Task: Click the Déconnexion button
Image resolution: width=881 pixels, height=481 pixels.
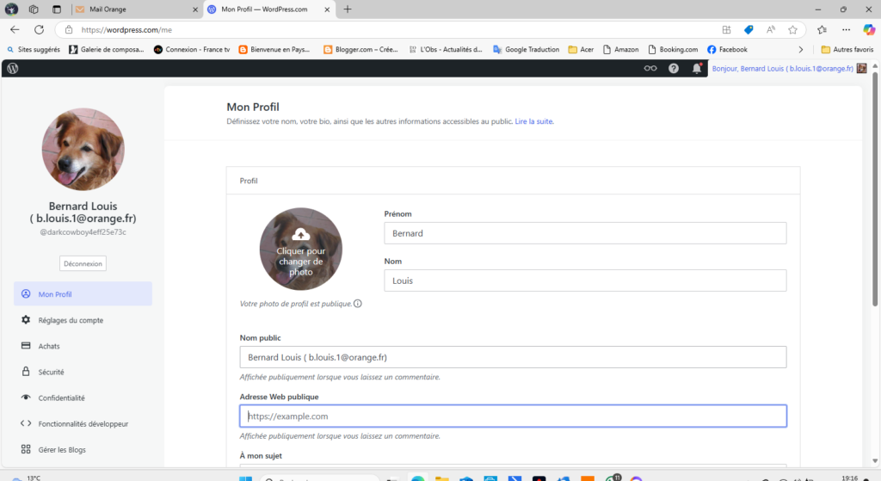Action: [x=83, y=263]
